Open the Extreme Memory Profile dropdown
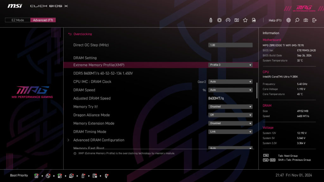This screenshot has width=324, height=182. pos(230,65)
